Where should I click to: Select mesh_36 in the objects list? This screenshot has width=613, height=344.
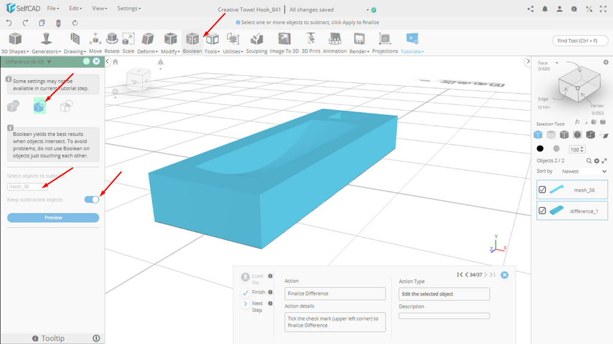click(572, 190)
